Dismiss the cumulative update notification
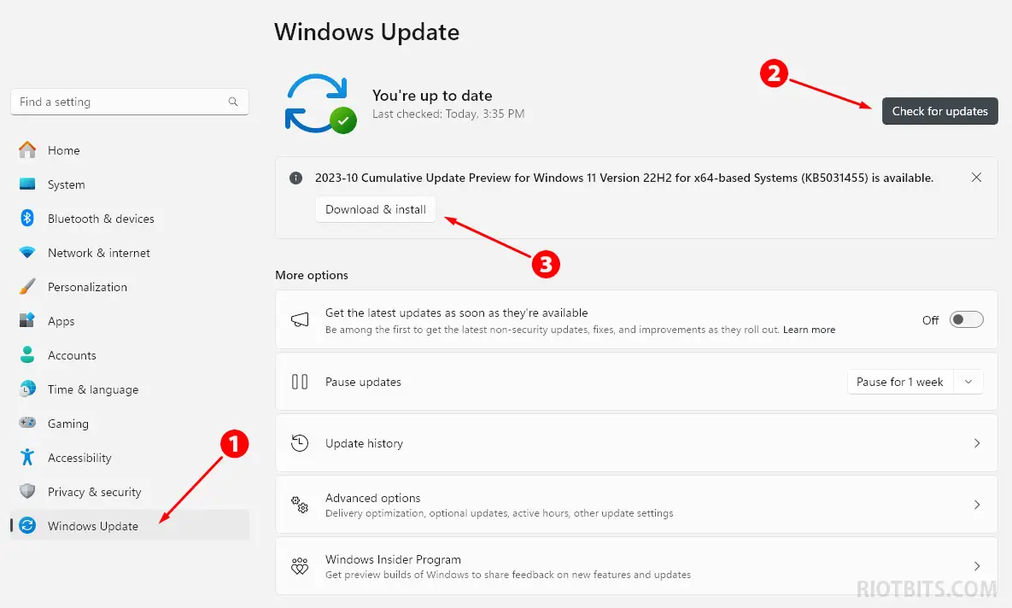The height and width of the screenshot is (608, 1012). pos(976,178)
